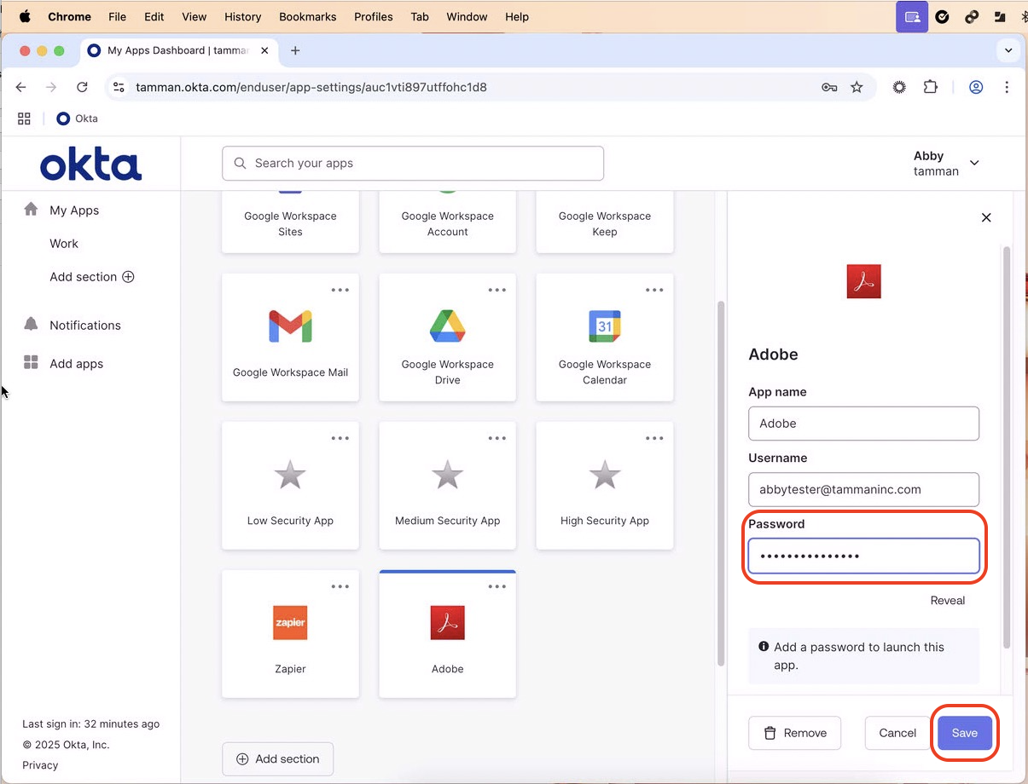Screen dimensions: 1028x784
Task: Click the Add apps grid icon
Action: pyautogui.click(x=32, y=363)
